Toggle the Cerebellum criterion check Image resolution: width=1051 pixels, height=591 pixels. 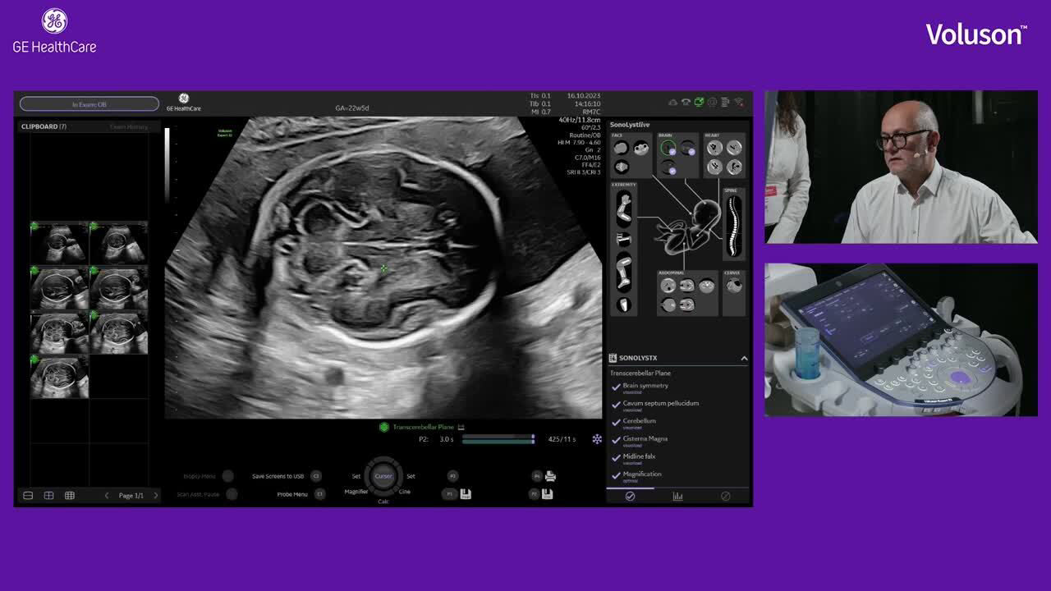point(616,422)
